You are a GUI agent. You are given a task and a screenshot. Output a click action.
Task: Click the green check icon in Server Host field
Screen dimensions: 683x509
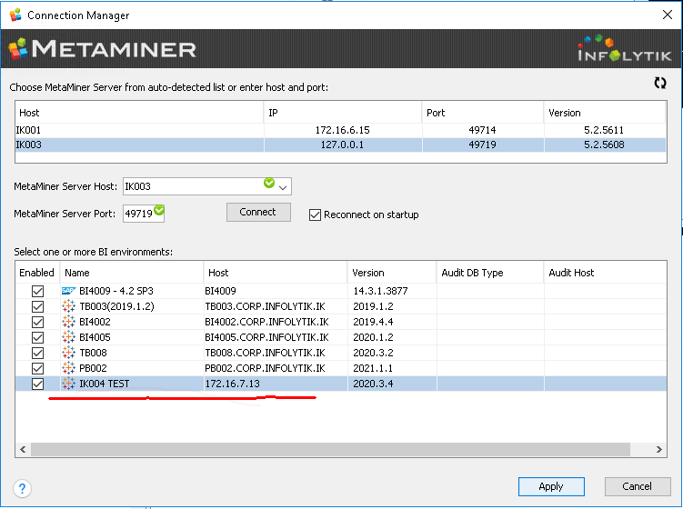click(269, 183)
